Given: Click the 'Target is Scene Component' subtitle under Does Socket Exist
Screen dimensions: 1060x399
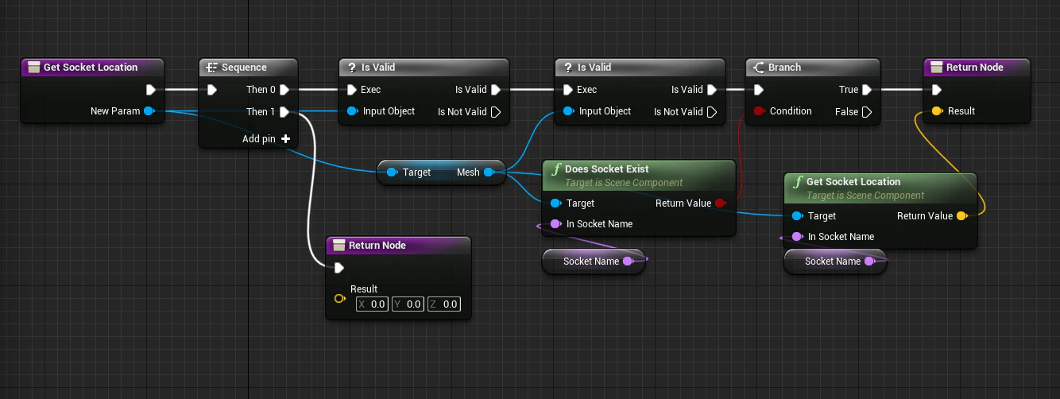Looking at the screenshot, I should pyautogui.click(x=624, y=183).
